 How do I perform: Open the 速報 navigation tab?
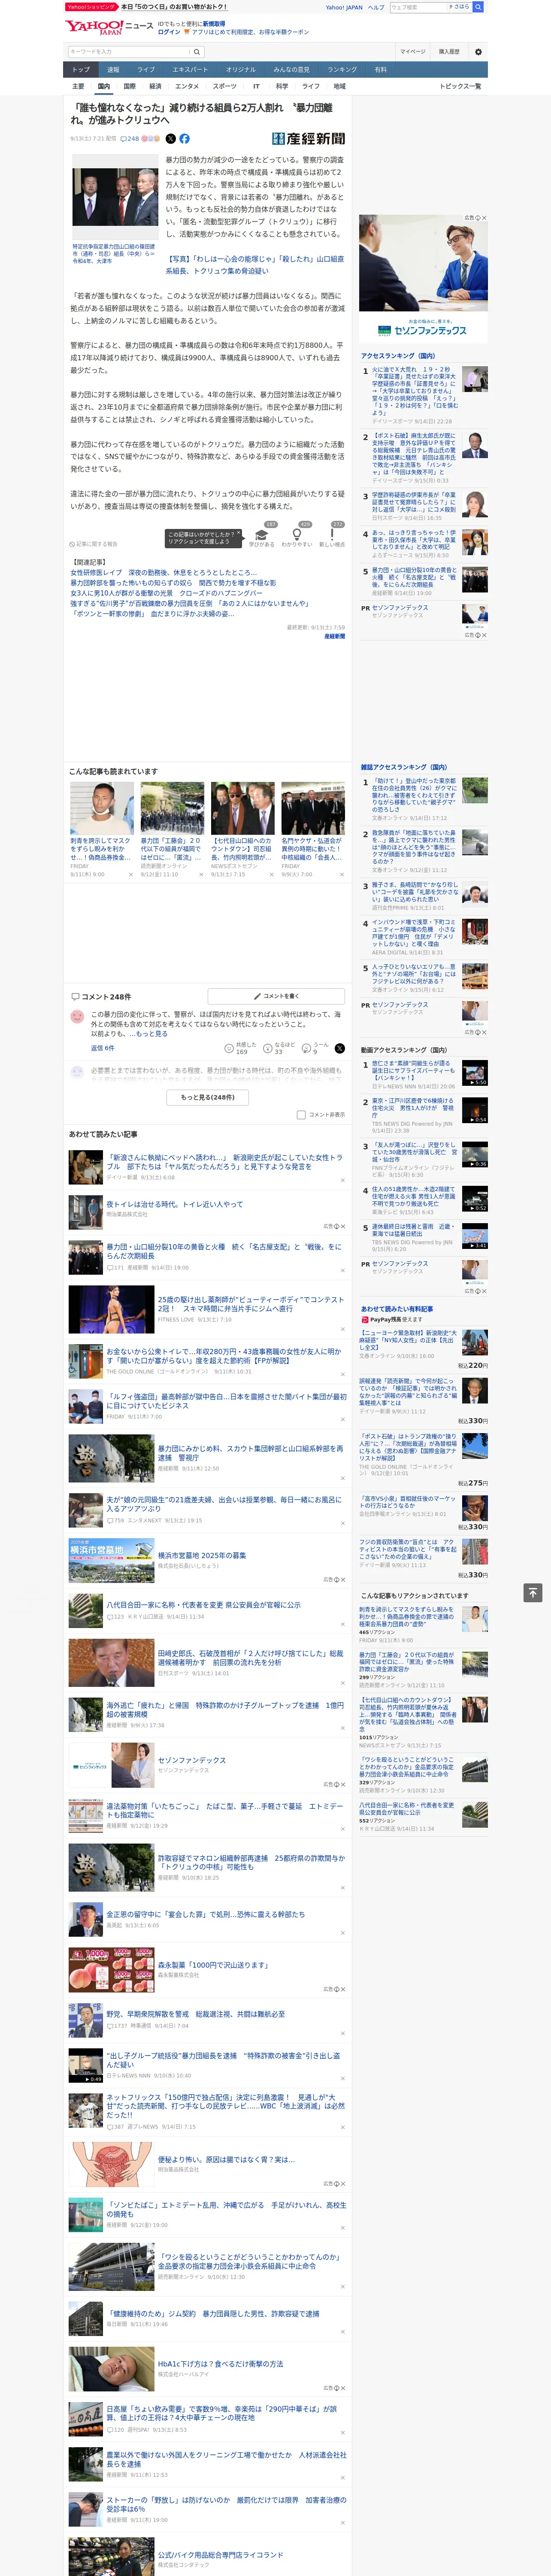pos(113,70)
